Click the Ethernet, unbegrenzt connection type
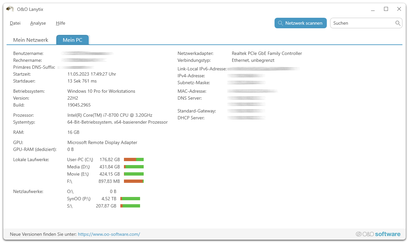The width and height of the screenshot is (409, 243). 253,60
